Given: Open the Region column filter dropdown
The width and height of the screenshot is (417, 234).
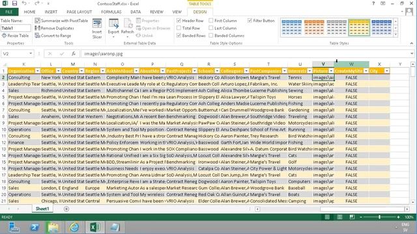Looking at the screenshot, I should 103,71.
